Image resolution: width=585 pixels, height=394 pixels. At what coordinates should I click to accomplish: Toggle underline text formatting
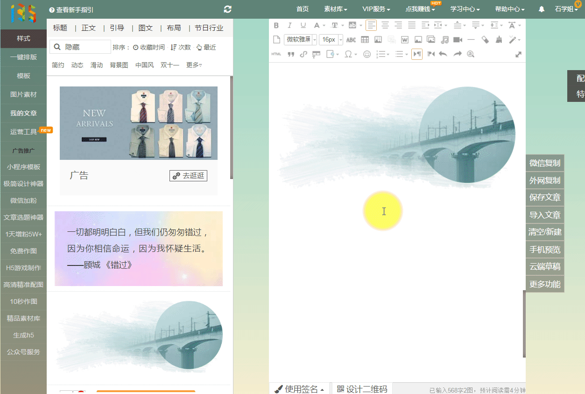[303, 25]
